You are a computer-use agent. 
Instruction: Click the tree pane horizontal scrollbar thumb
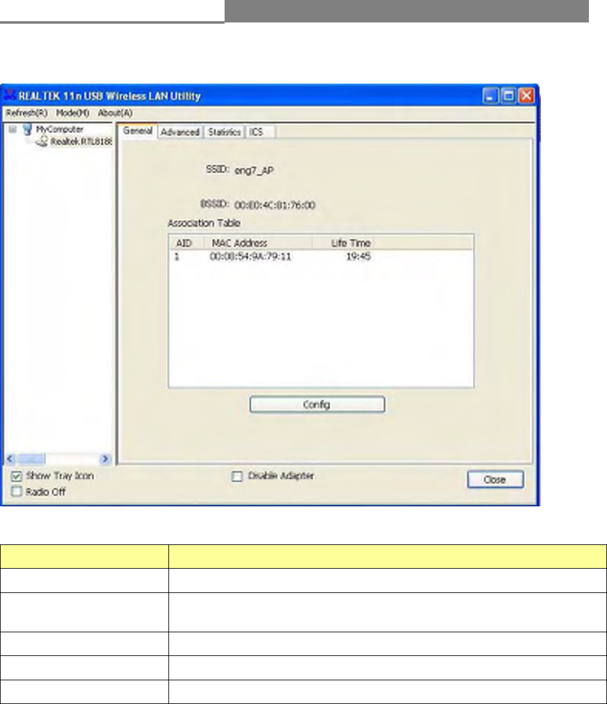click(x=31, y=459)
